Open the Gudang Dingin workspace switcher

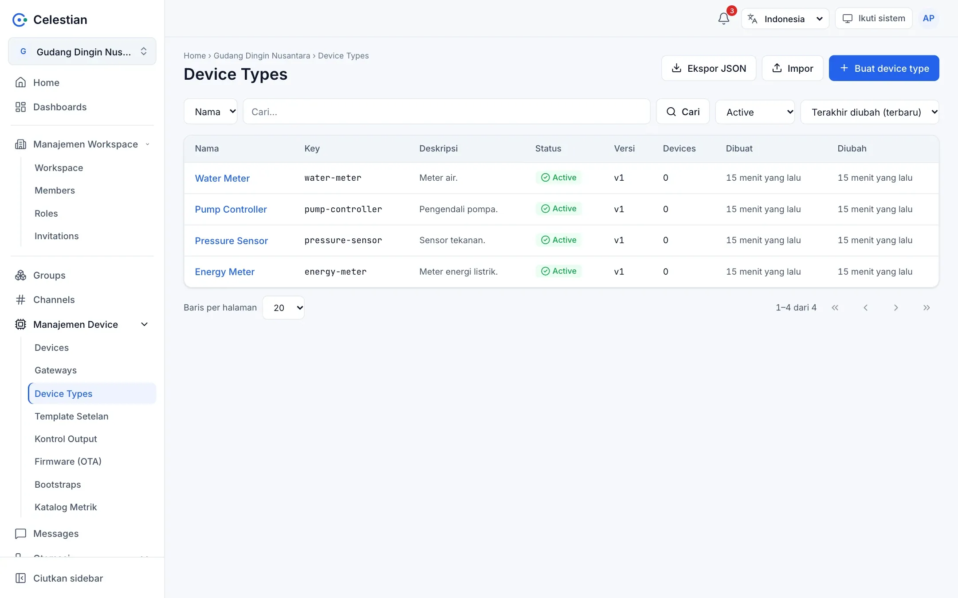(82, 51)
